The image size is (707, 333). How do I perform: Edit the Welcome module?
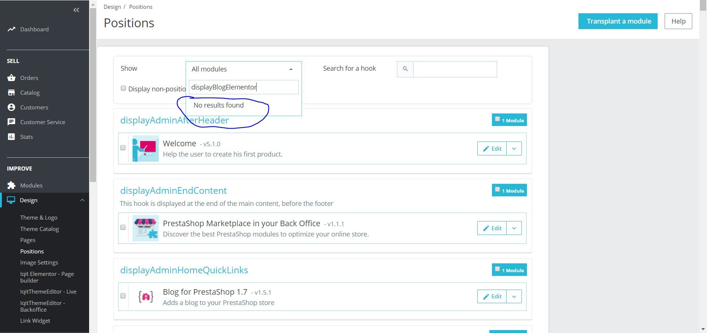coord(492,148)
